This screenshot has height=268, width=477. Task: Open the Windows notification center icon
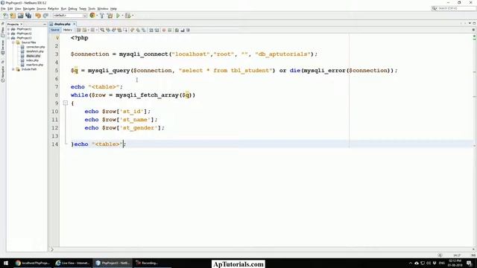469,263
